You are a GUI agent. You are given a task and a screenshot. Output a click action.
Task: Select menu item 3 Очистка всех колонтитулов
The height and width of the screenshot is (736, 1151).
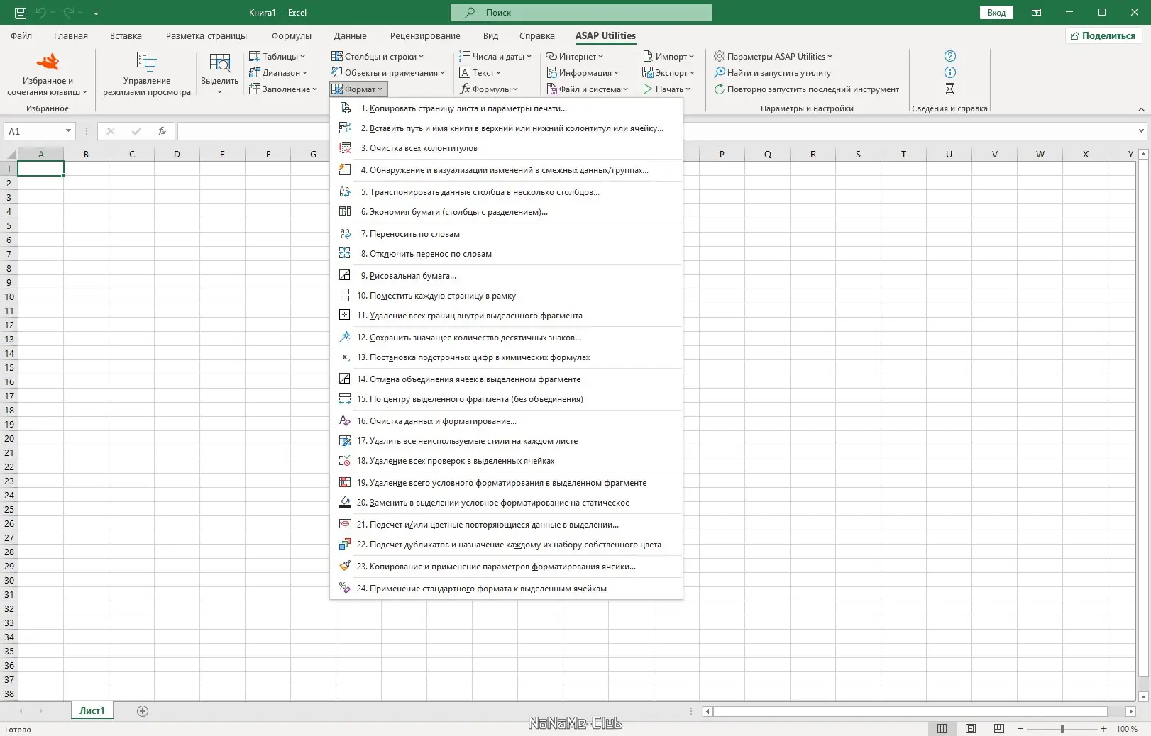tap(507, 148)
